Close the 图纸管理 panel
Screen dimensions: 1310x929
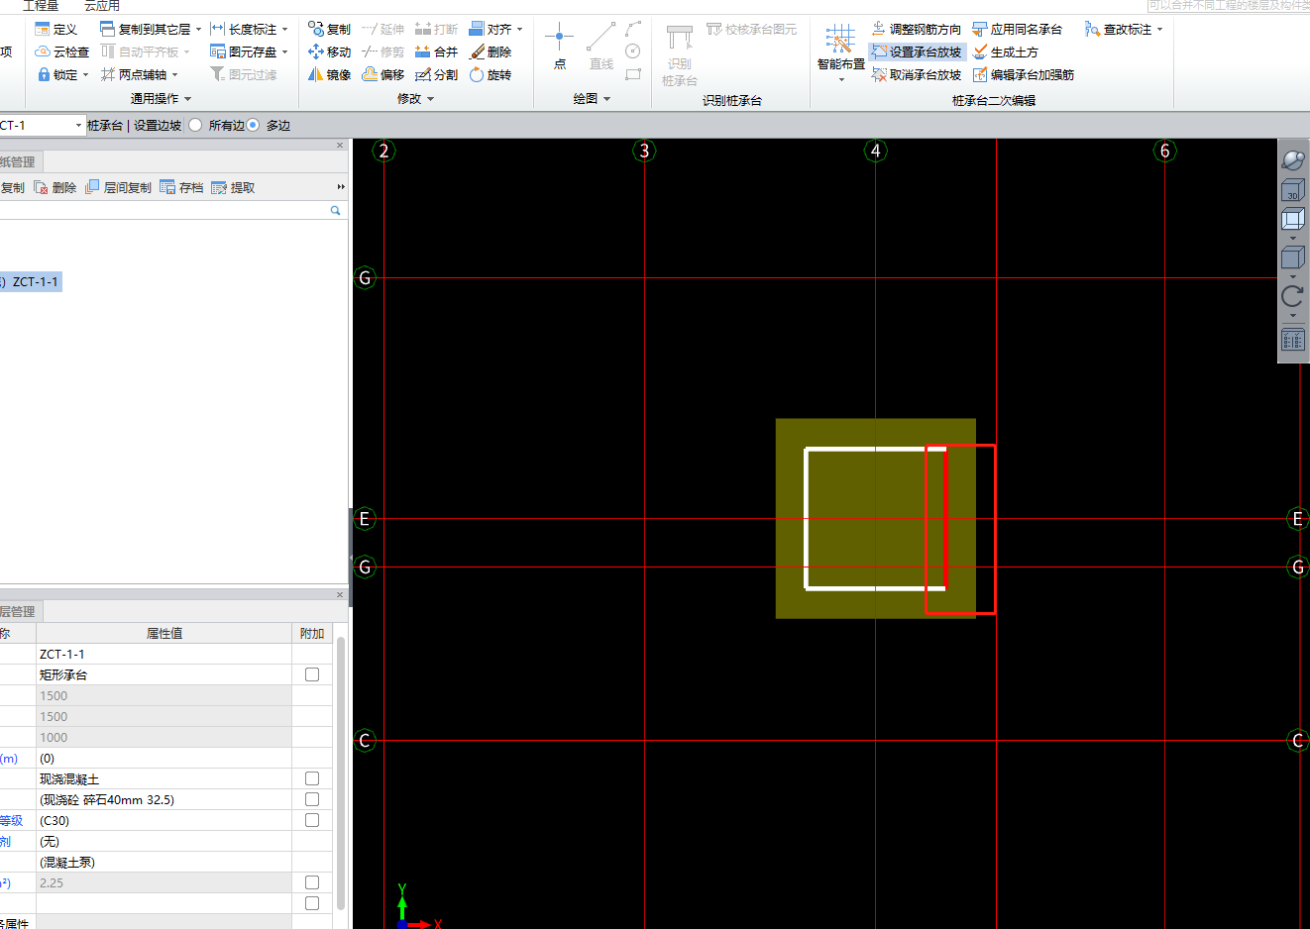(340, 146)
